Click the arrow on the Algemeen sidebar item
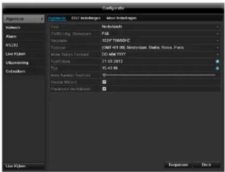 coord(42,19)
